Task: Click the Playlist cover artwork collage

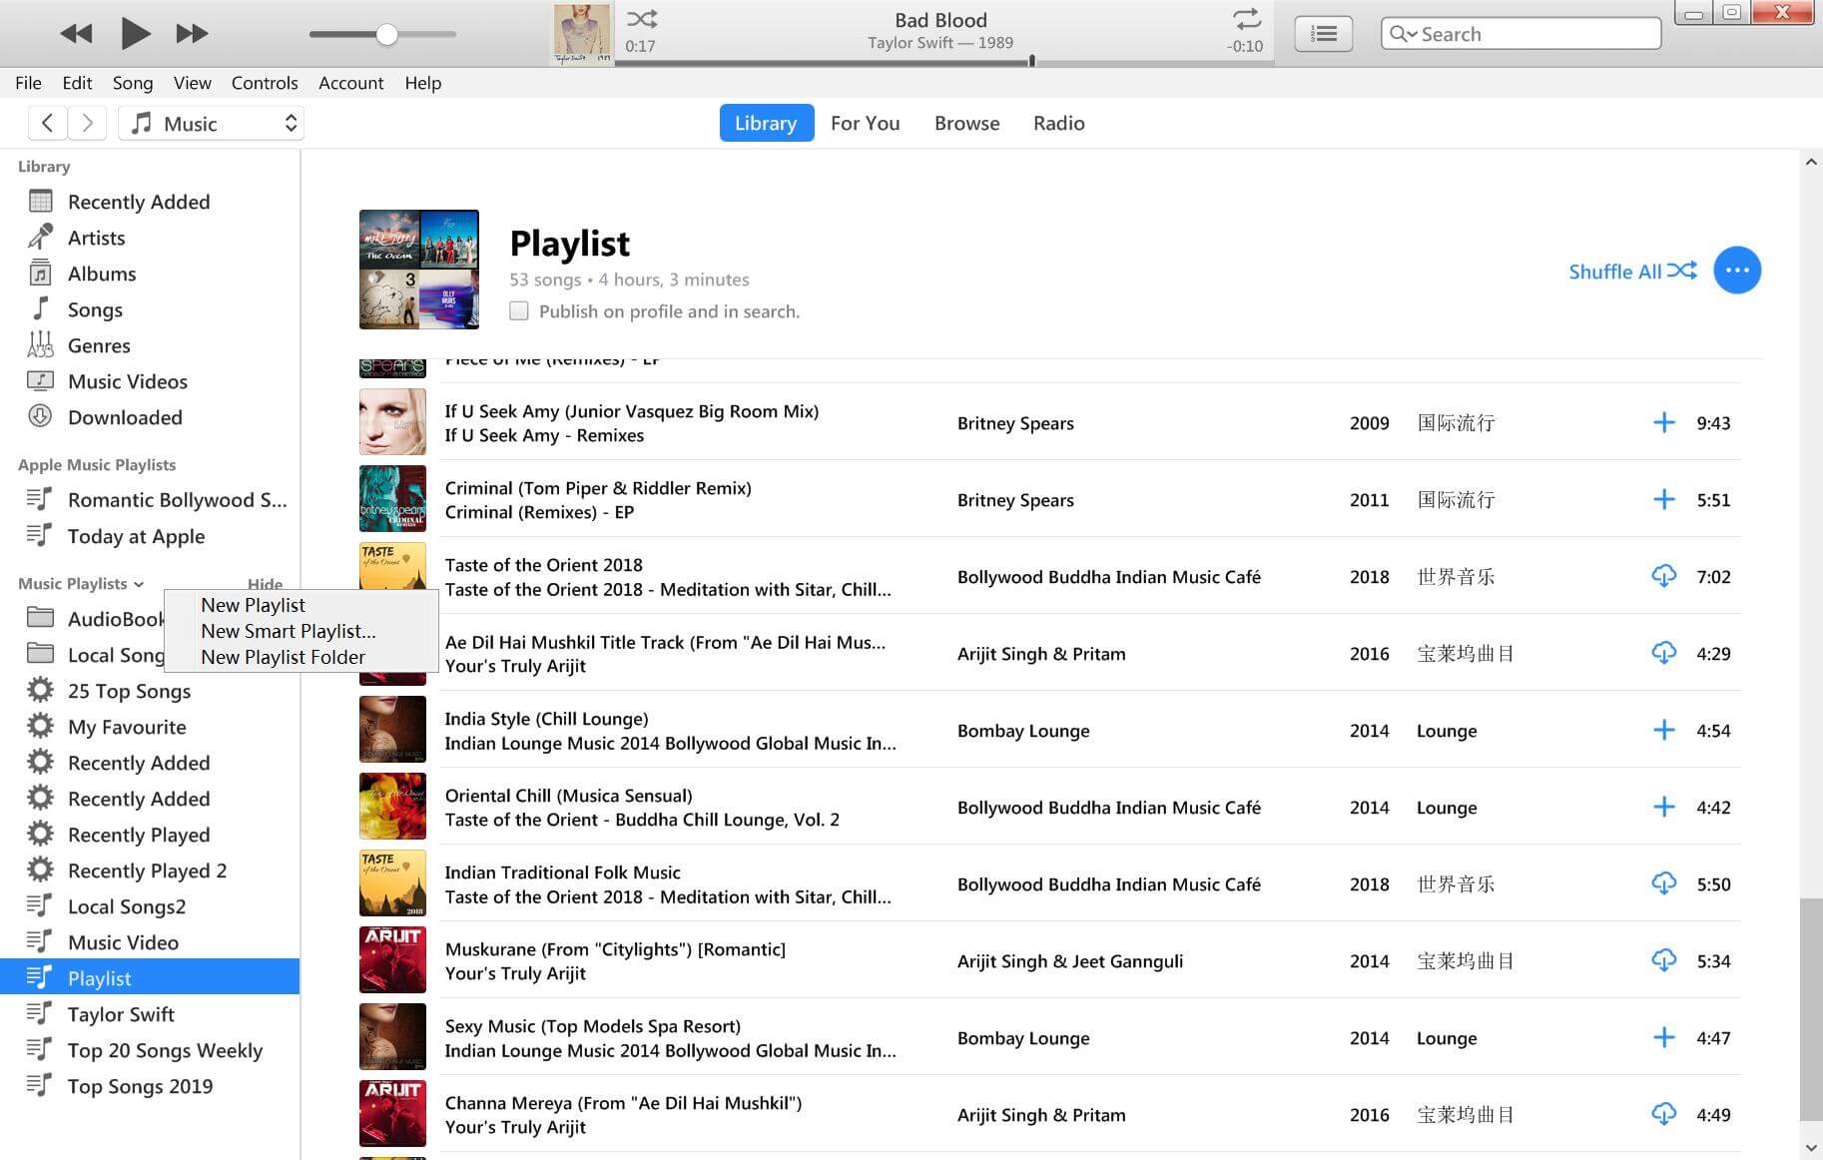Action: tap(419, 270)
